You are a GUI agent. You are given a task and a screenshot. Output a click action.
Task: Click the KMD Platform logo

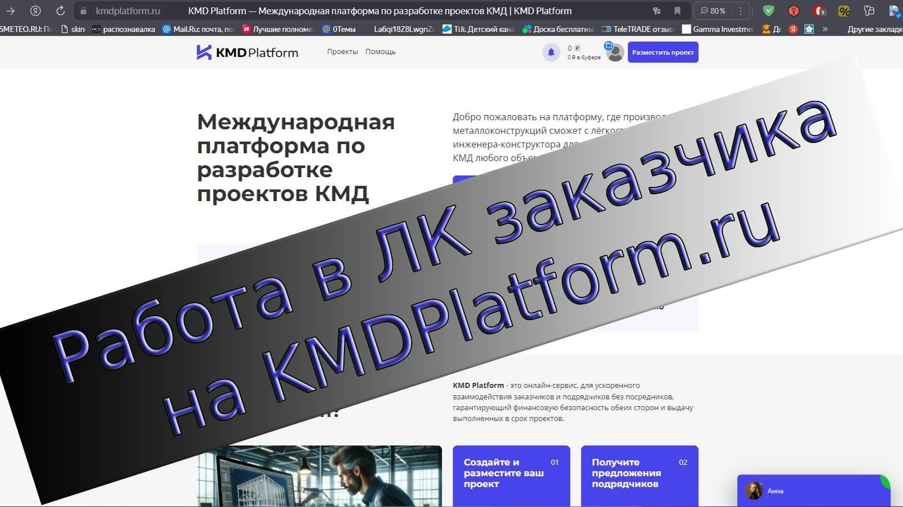tap(247, 52)
